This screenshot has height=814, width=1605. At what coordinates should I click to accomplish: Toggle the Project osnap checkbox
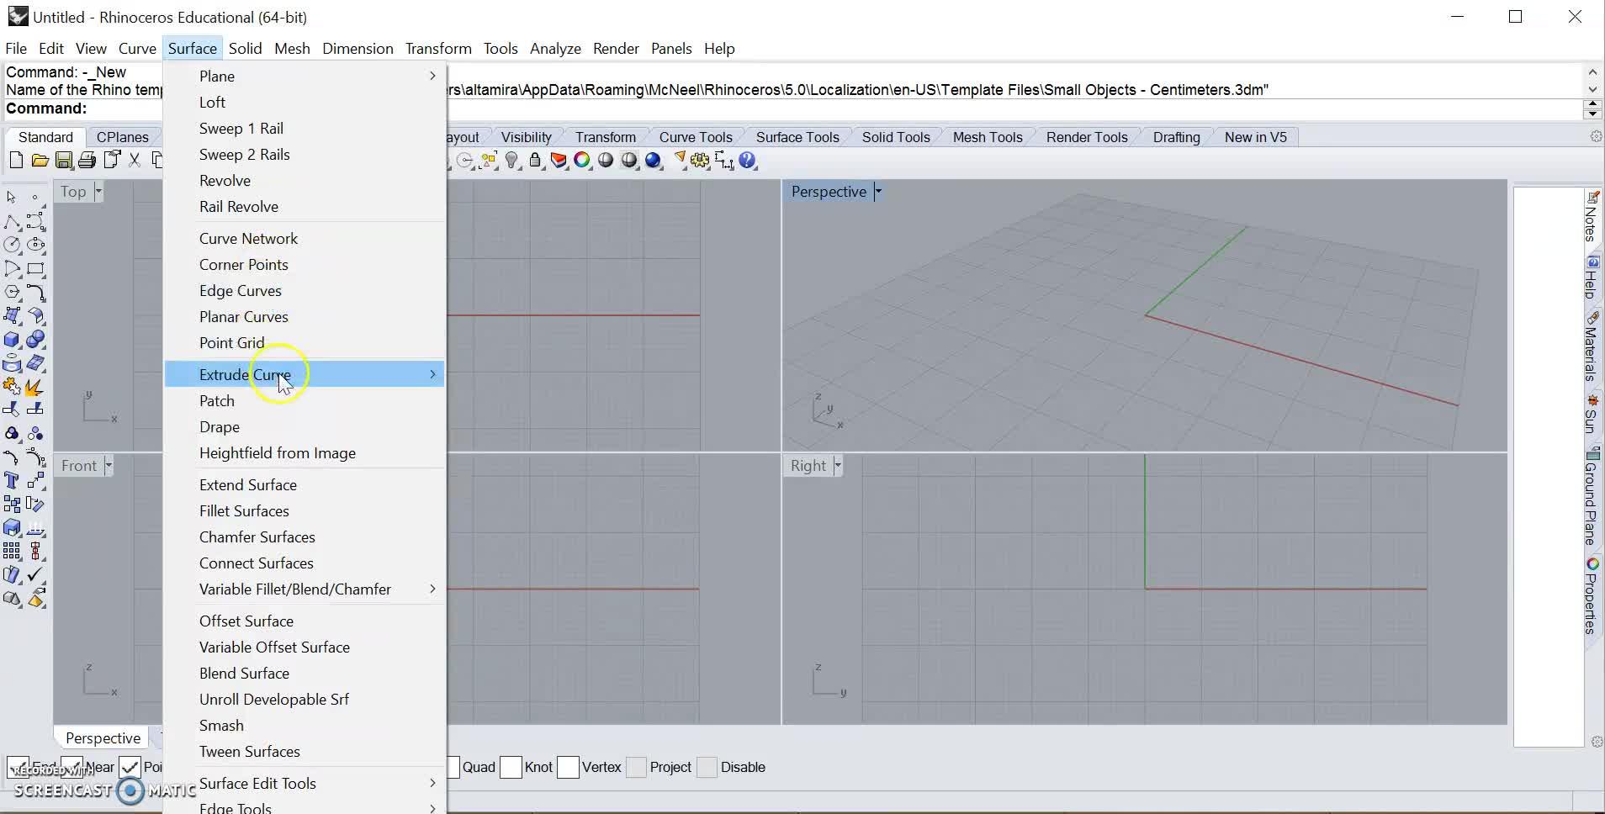click(x=637, y=767)
